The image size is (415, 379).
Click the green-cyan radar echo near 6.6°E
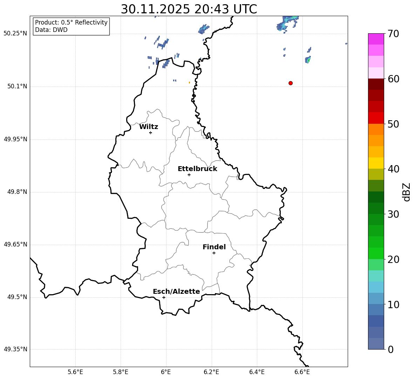click(308, 60)
